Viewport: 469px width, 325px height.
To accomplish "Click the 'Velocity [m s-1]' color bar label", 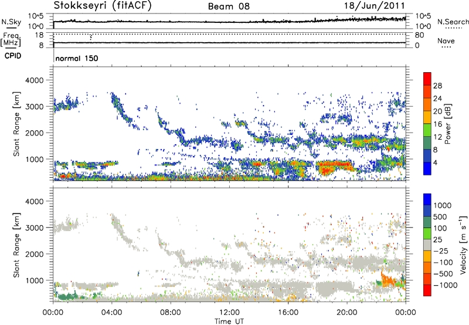I will 463,245.
